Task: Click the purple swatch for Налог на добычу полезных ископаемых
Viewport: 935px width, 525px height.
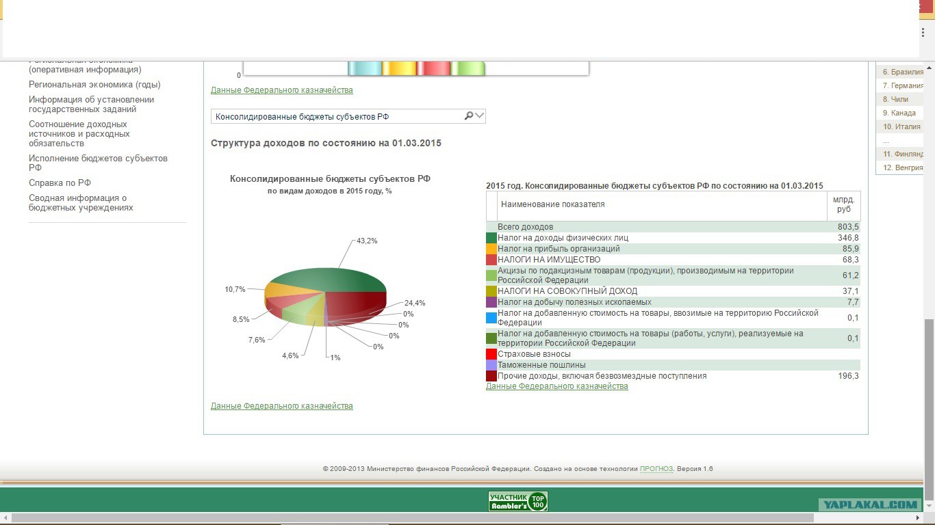Action: tap(491, 302)
